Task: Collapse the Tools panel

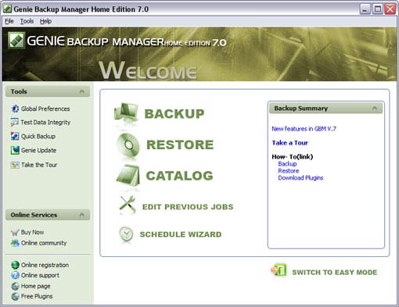Action: pyautogui.click(x=81, y=91)
